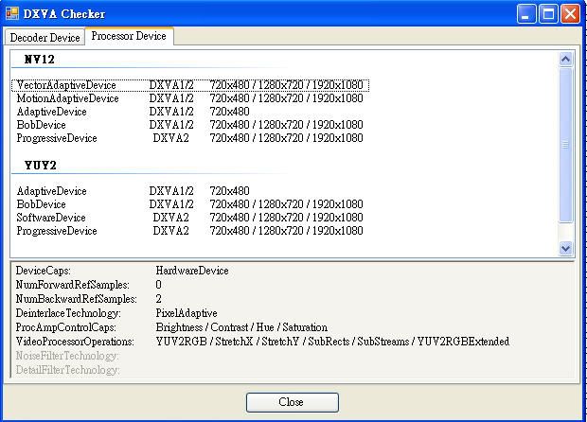Click the scrollbar up arrow
This screenshot has width=587, height=422.
565,59
